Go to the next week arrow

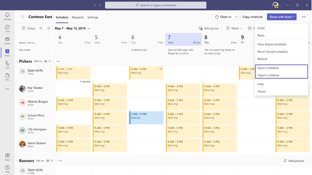coord(48,28)
